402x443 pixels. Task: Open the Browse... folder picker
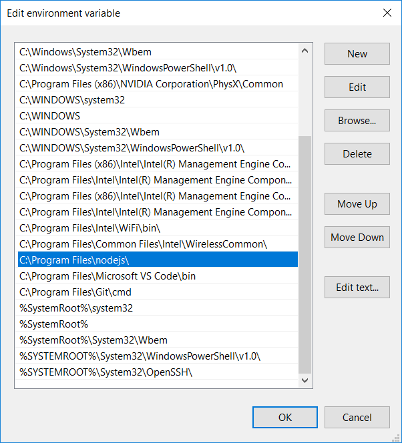click(x=357, y=121)
